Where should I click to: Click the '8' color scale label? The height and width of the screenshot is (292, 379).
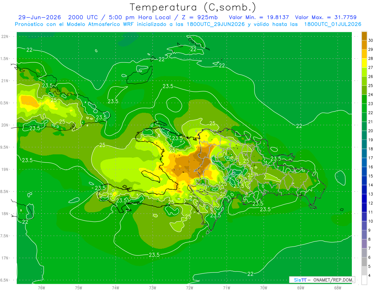point(370,239)
